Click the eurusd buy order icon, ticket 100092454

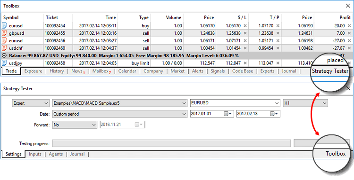(4, 26)
